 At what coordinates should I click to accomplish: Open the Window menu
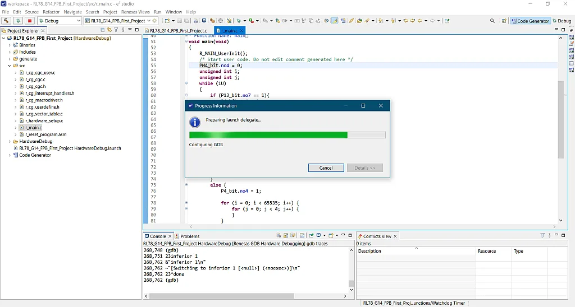pyautogui.click(x=174, y=12)
